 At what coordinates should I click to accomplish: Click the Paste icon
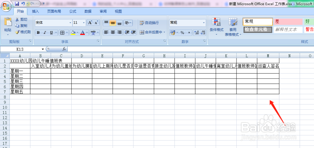8,22
